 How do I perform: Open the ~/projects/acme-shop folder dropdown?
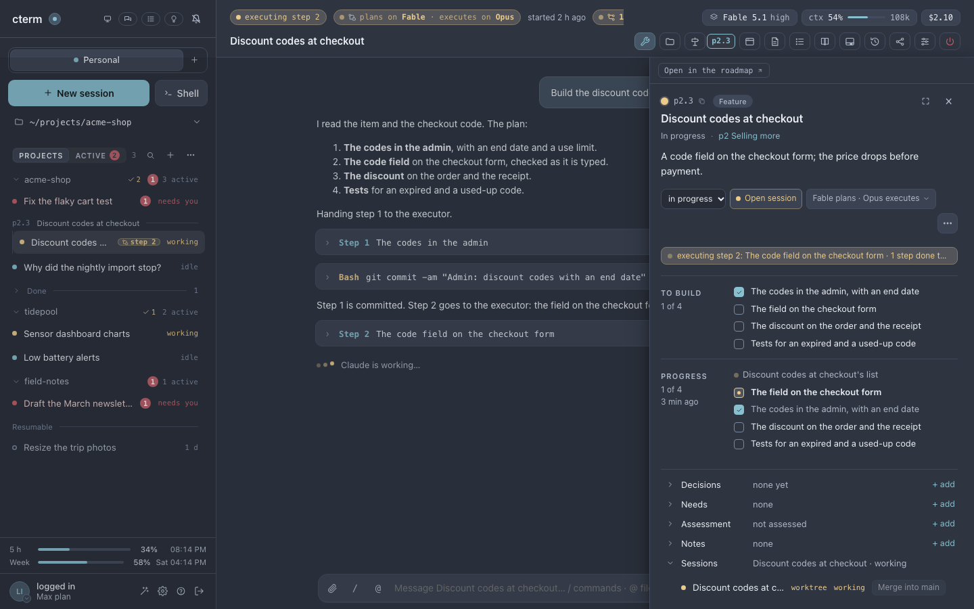108,122
